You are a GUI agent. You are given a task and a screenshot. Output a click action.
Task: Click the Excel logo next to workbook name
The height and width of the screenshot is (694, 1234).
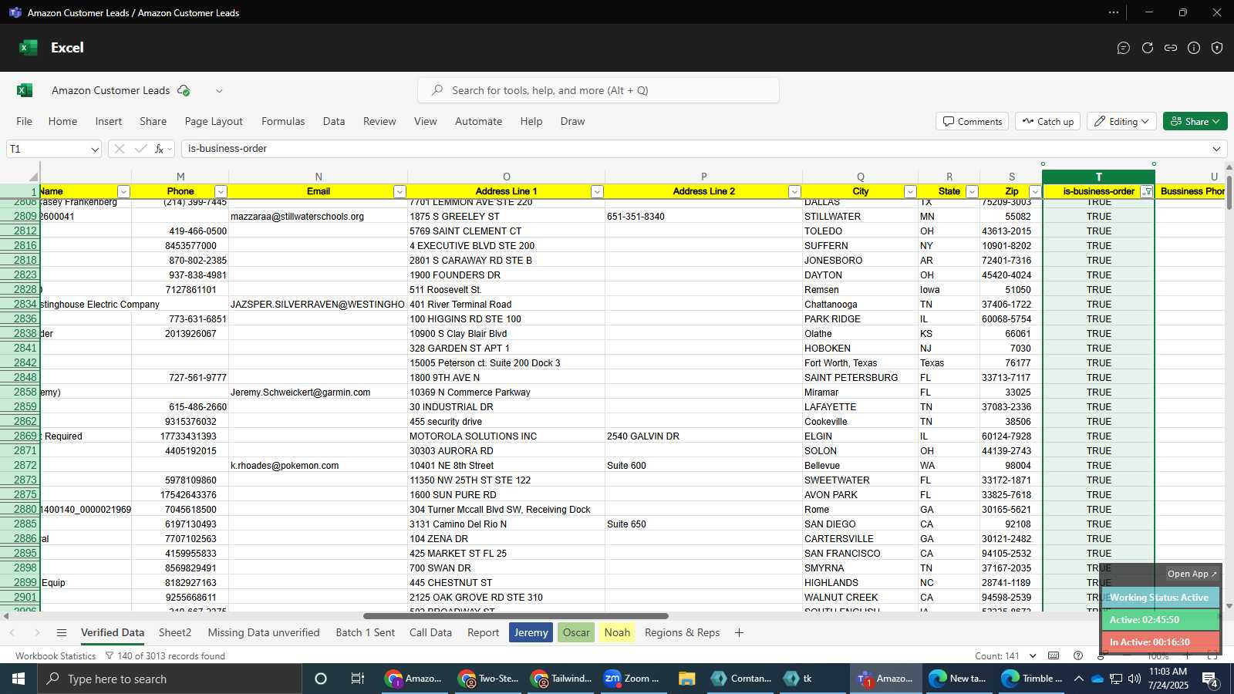(x=25, y=90)
